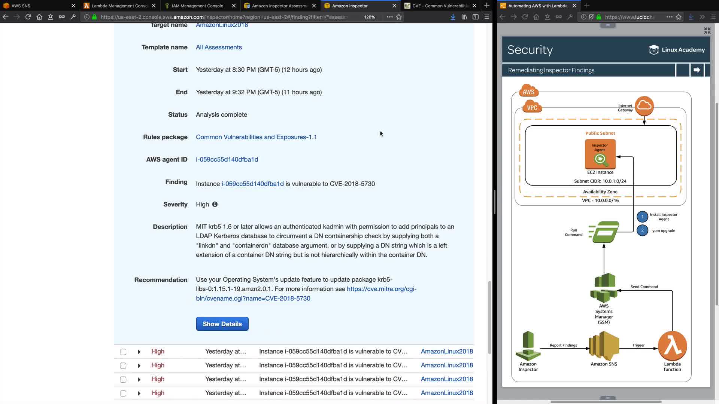This screenshot has height=404, width=719.
Task: Expand the first High finding row
Action: (139, 352)
